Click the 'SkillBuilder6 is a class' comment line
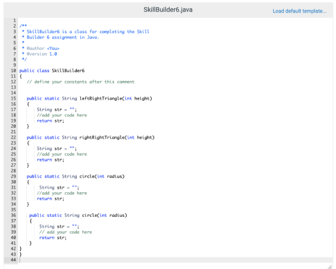This screenshot has height=269, width=336. point(85,32)
